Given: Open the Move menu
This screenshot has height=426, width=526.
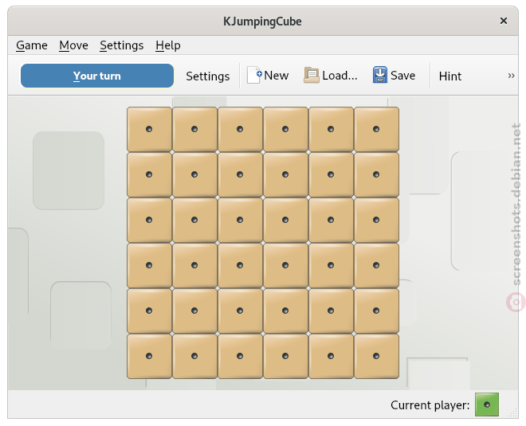Looking at the screenshot, I should coord(73,45).
